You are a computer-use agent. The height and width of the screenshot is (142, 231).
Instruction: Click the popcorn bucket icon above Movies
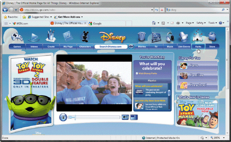141,36
